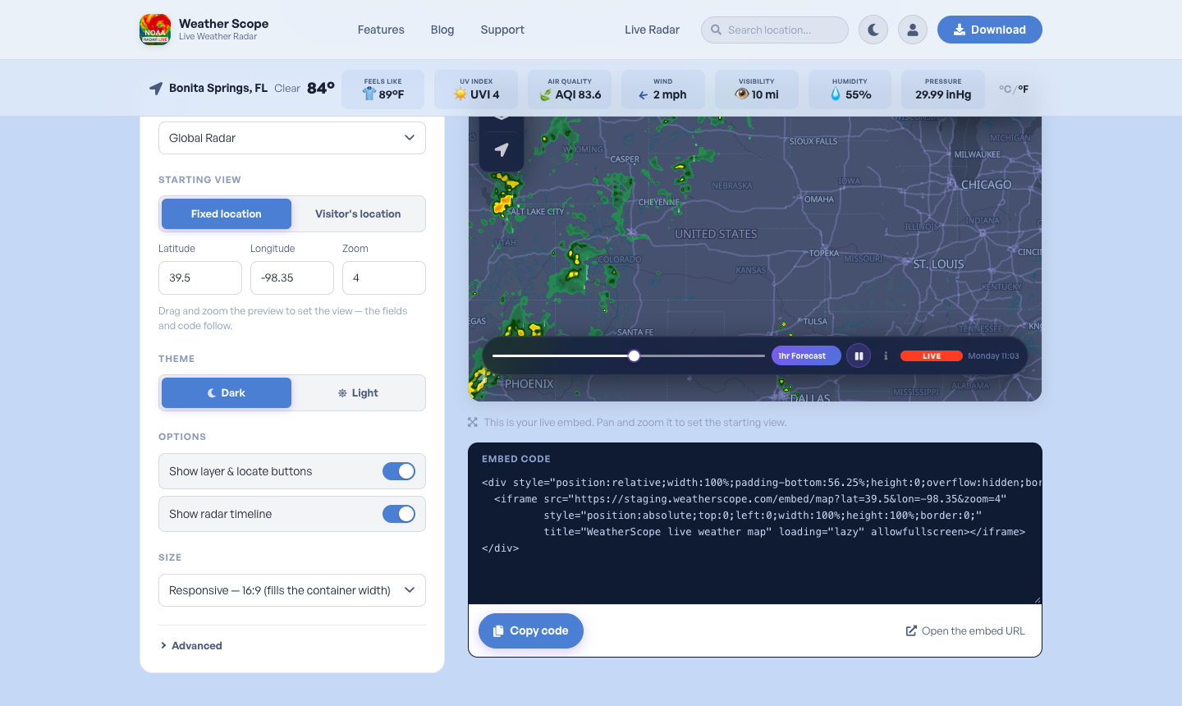Click the search magnifier icon
This screenshot has height=706, width=1182.
pyautogui.click(x=717, y=30)
